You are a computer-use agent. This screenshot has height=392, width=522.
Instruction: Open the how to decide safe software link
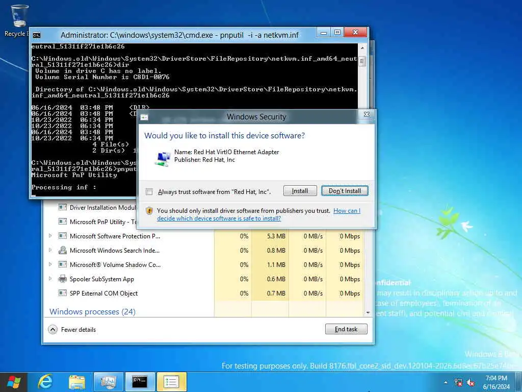tap(258, 215)
